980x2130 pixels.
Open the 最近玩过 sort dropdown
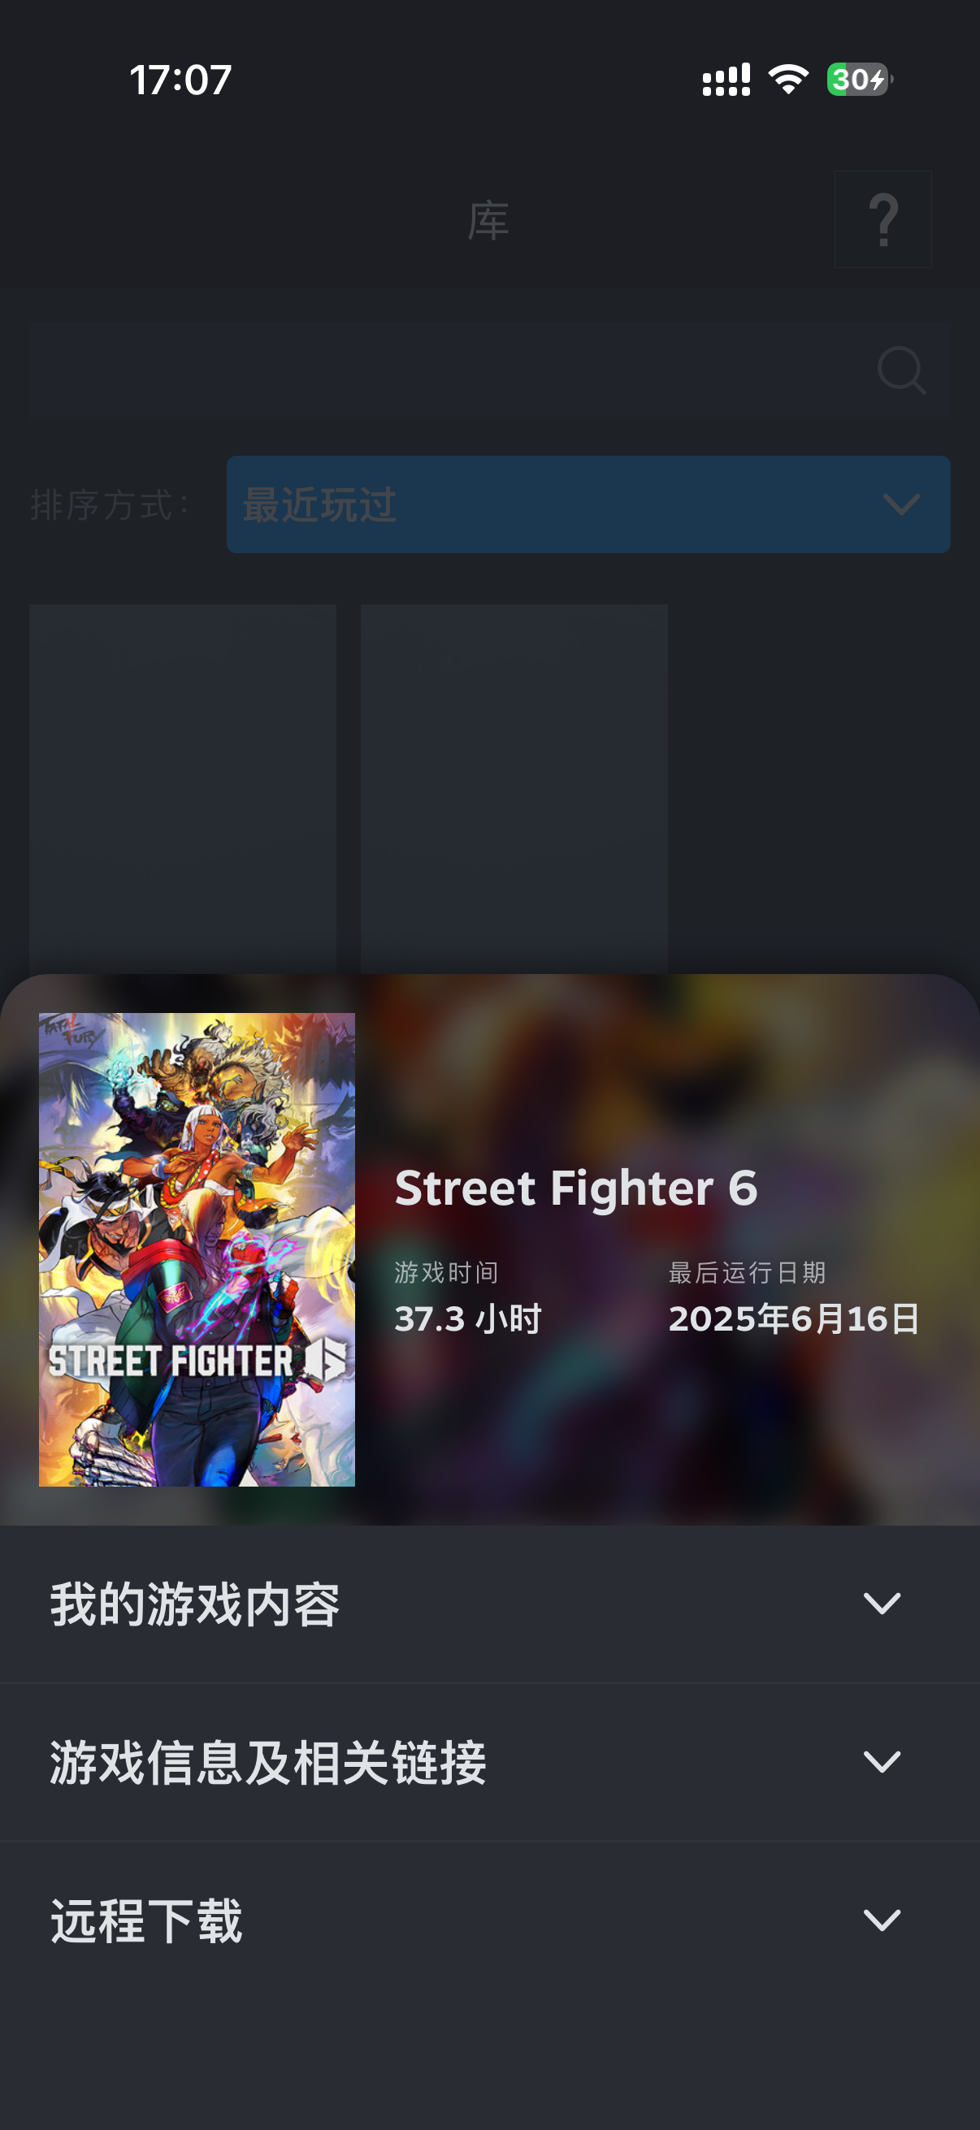588,504
